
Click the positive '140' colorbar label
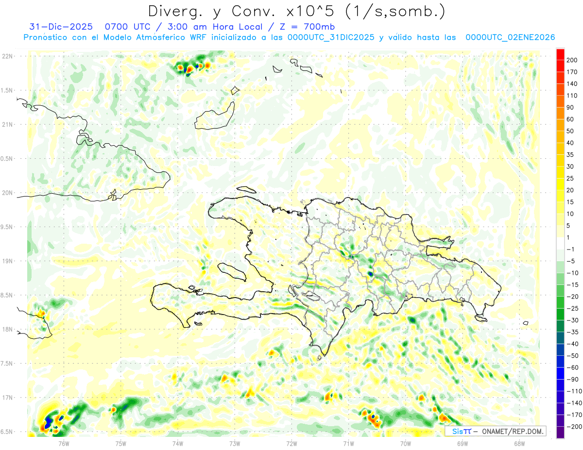coord(572,83)
